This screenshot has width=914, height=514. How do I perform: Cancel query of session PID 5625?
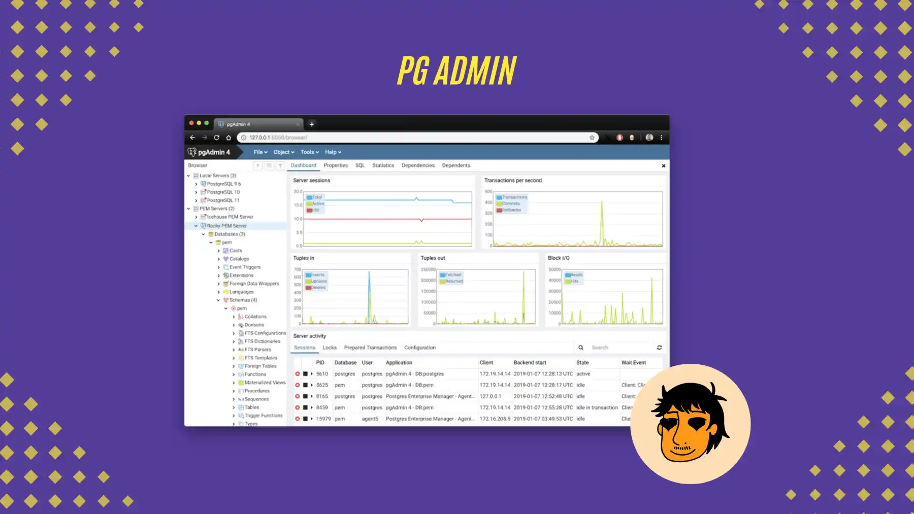305,385
